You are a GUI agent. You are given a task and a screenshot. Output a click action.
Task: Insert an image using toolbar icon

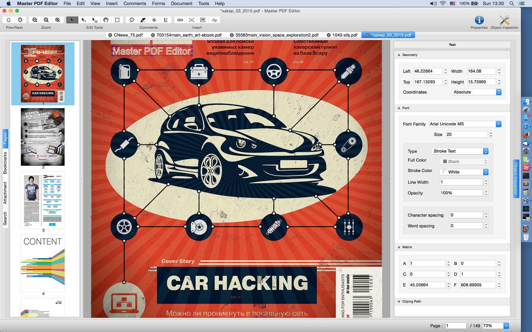pos(203,20)
